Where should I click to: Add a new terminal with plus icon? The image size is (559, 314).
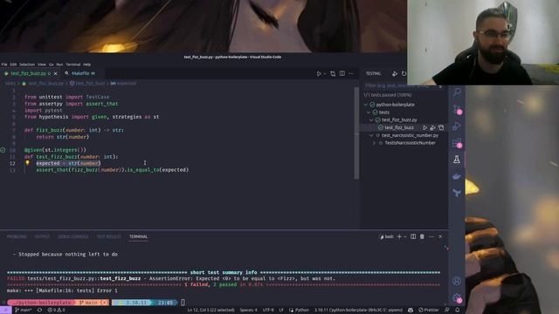tap(399, 236)
